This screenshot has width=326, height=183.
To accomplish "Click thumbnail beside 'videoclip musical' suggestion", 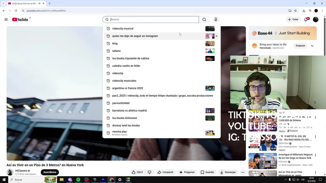I will [210, 29].
